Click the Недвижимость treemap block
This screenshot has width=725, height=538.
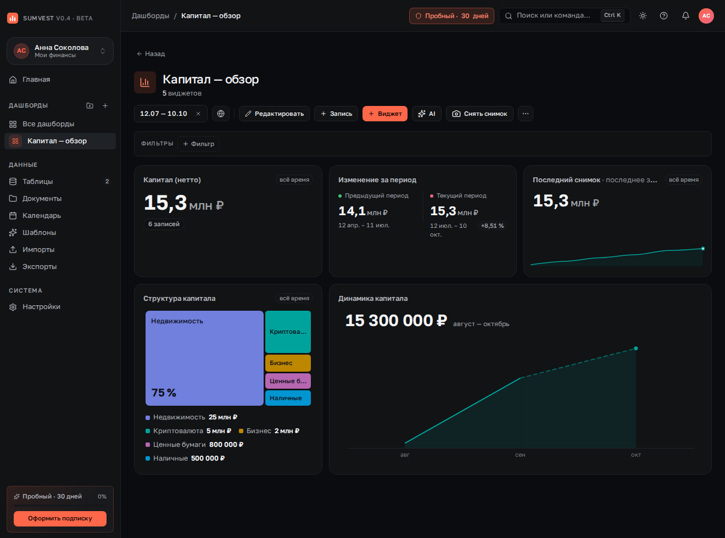pyautogui.click(x=204, y=358)
